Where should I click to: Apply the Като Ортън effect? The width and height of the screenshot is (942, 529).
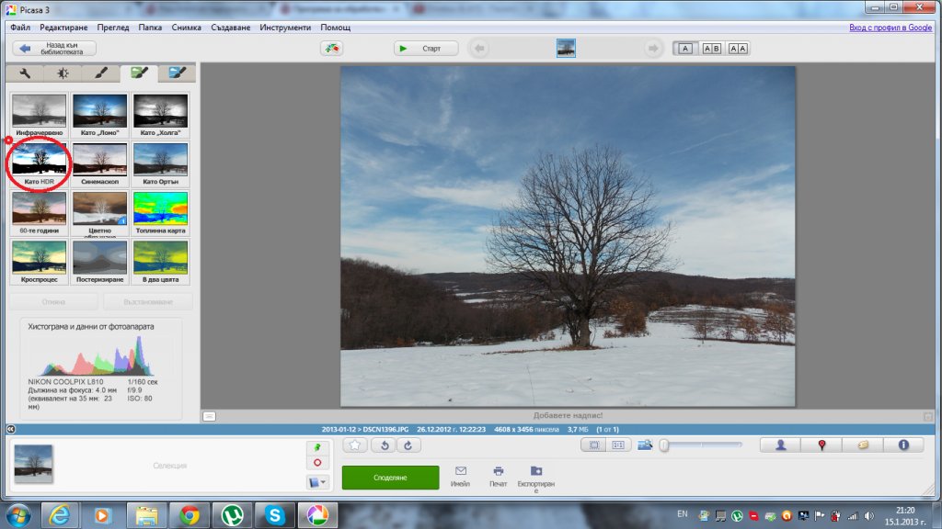[x=160, y=163]
